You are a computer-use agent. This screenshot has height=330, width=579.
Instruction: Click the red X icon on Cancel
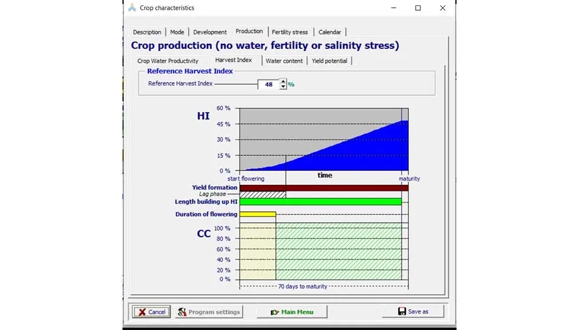coord(141,312)
